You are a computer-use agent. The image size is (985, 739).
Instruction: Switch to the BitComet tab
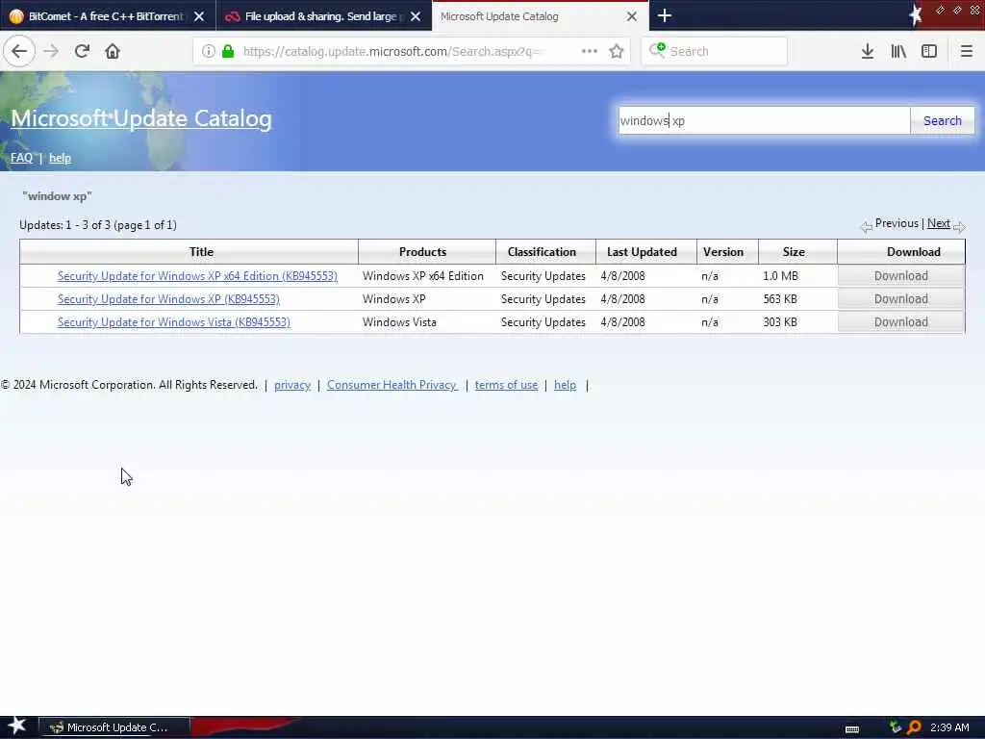tap(108, 16)
